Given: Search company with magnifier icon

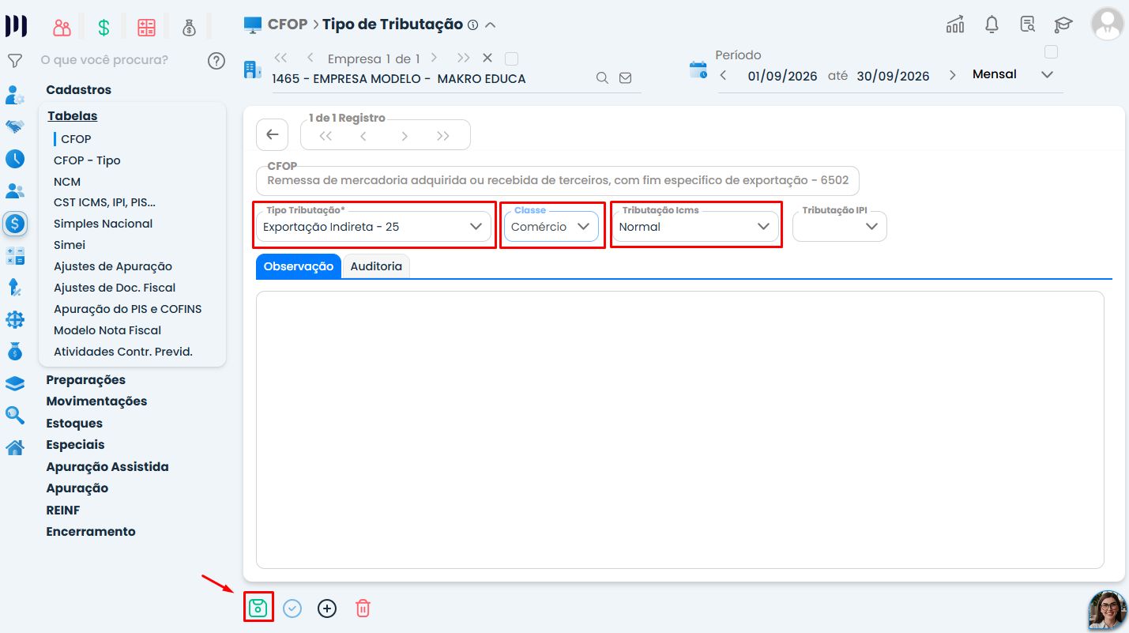Looking at the screenshot, I should (602, 78).
